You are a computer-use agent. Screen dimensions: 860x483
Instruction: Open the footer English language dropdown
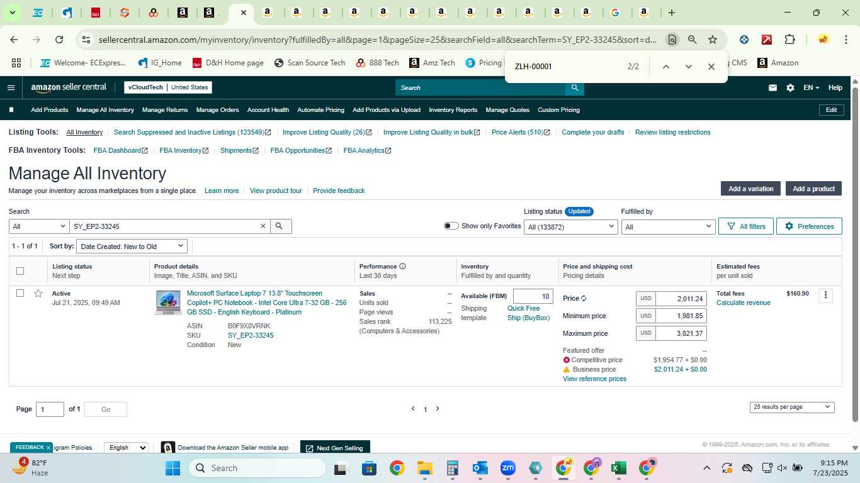(126, 448)
